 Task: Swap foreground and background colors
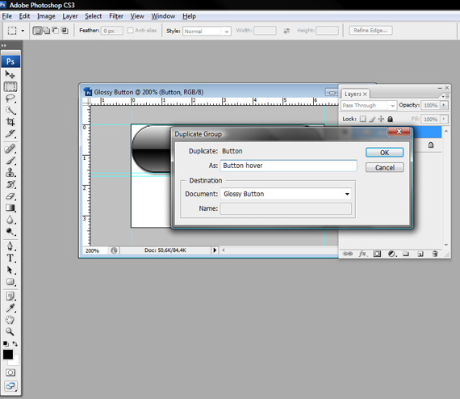15,344
